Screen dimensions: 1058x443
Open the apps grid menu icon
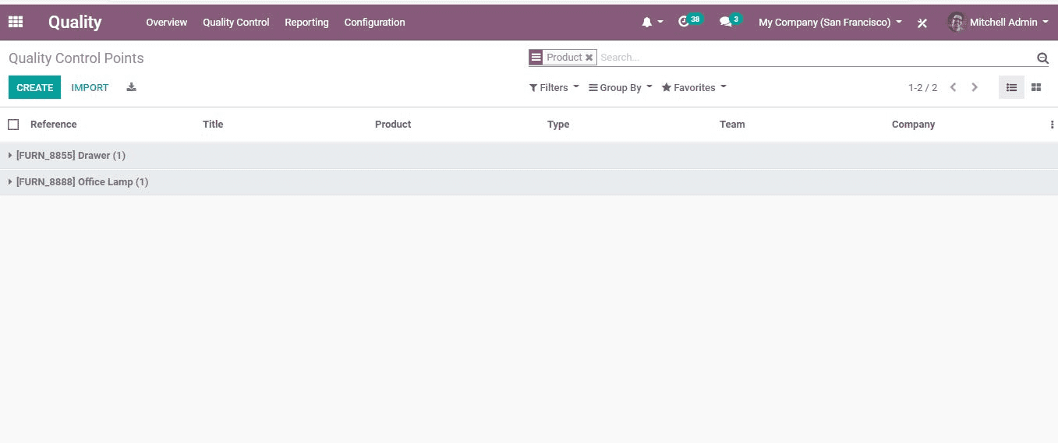pos(16,22)
